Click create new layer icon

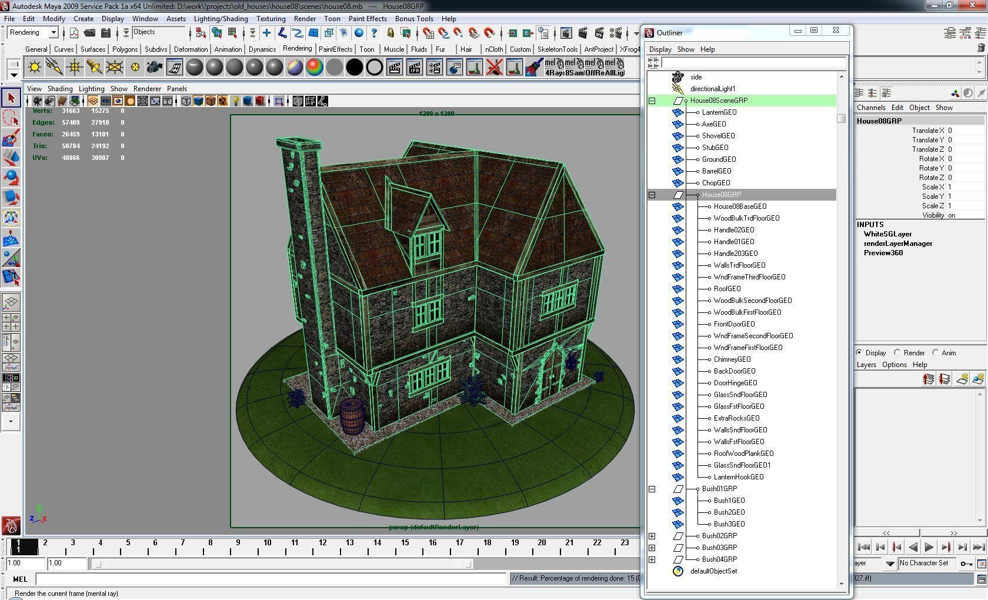pyautogui.click(x=962, y=379)
